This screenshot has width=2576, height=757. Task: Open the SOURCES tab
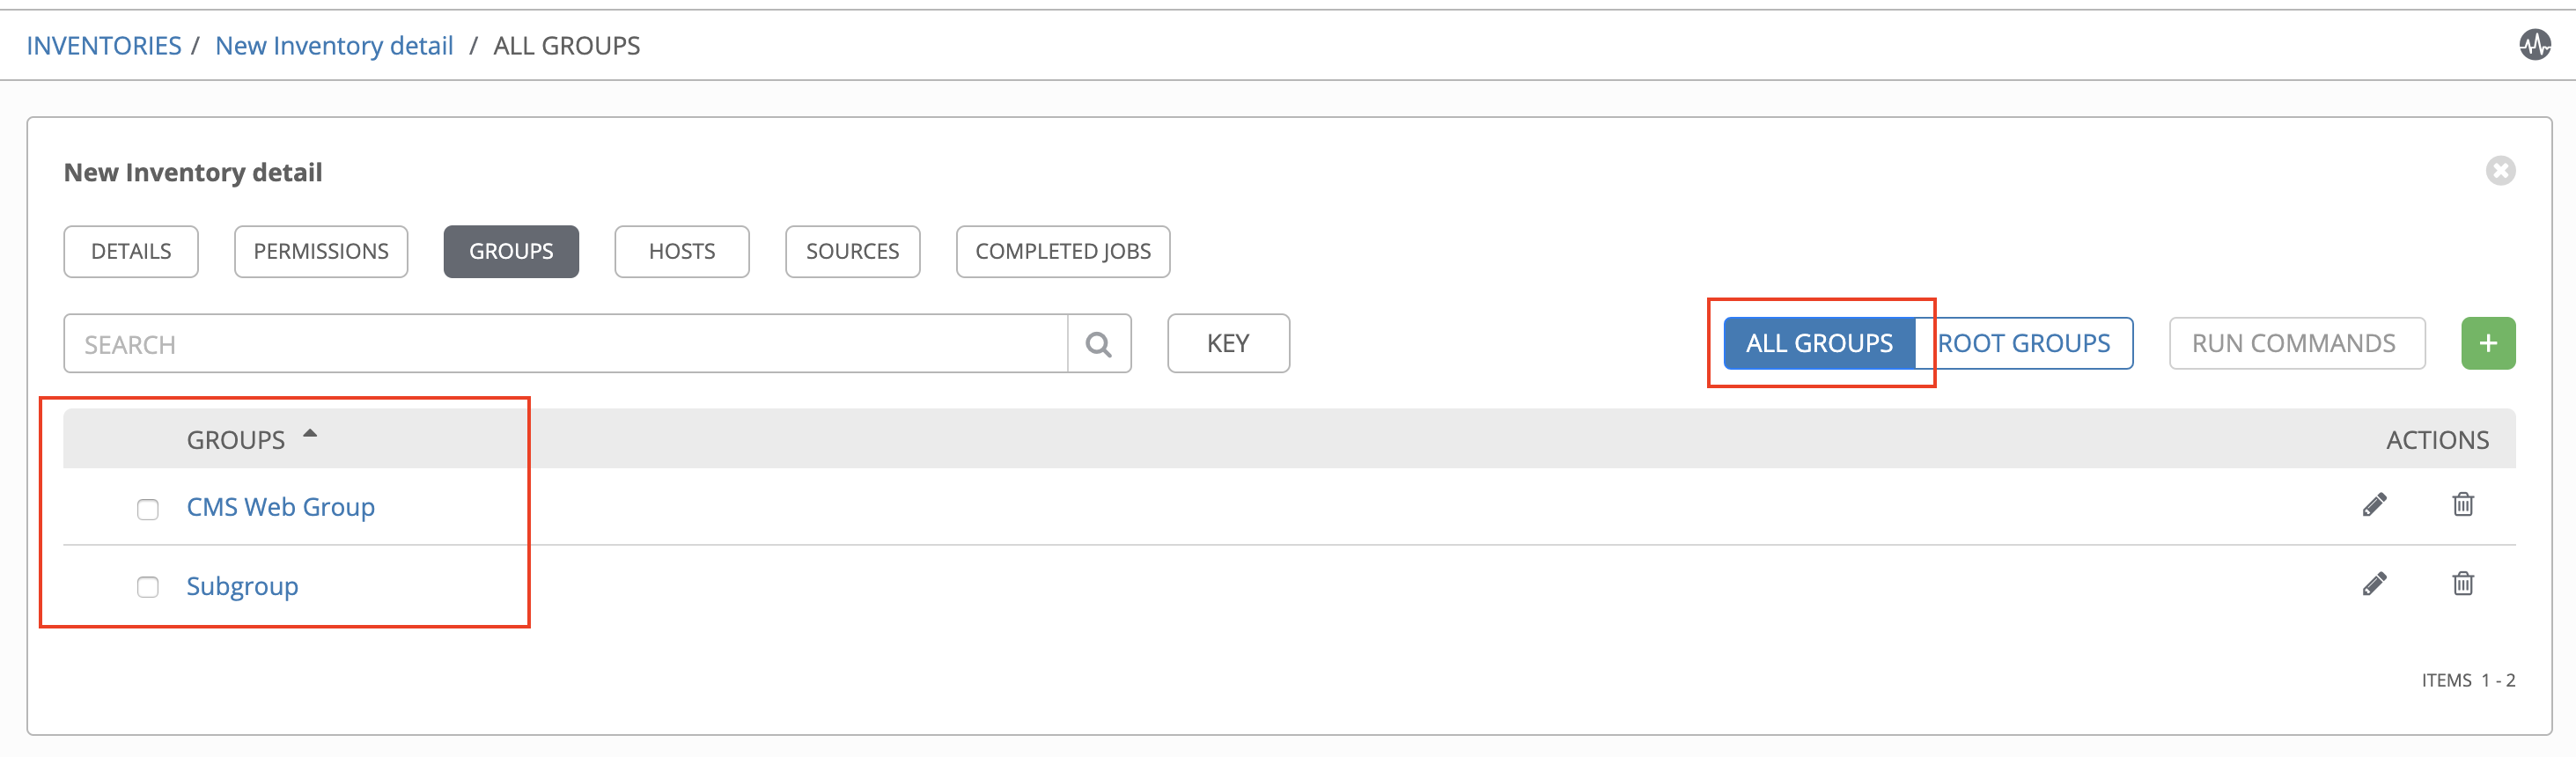[x=852, y=251]
